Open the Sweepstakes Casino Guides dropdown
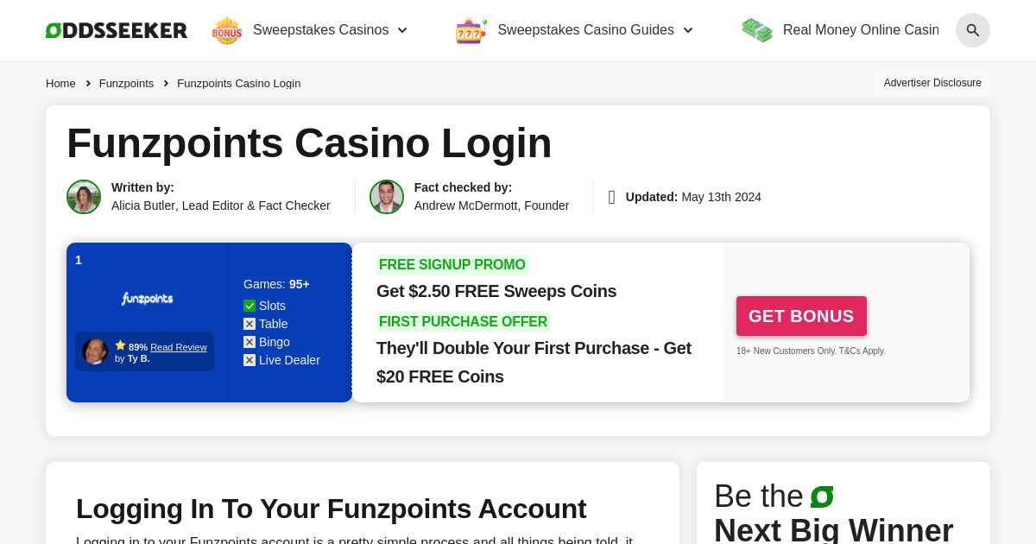 pos(688,30)
